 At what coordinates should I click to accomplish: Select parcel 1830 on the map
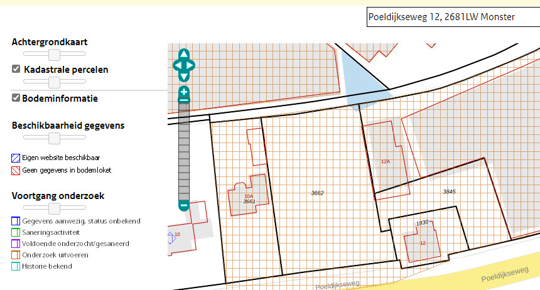(x=422, y=223)
